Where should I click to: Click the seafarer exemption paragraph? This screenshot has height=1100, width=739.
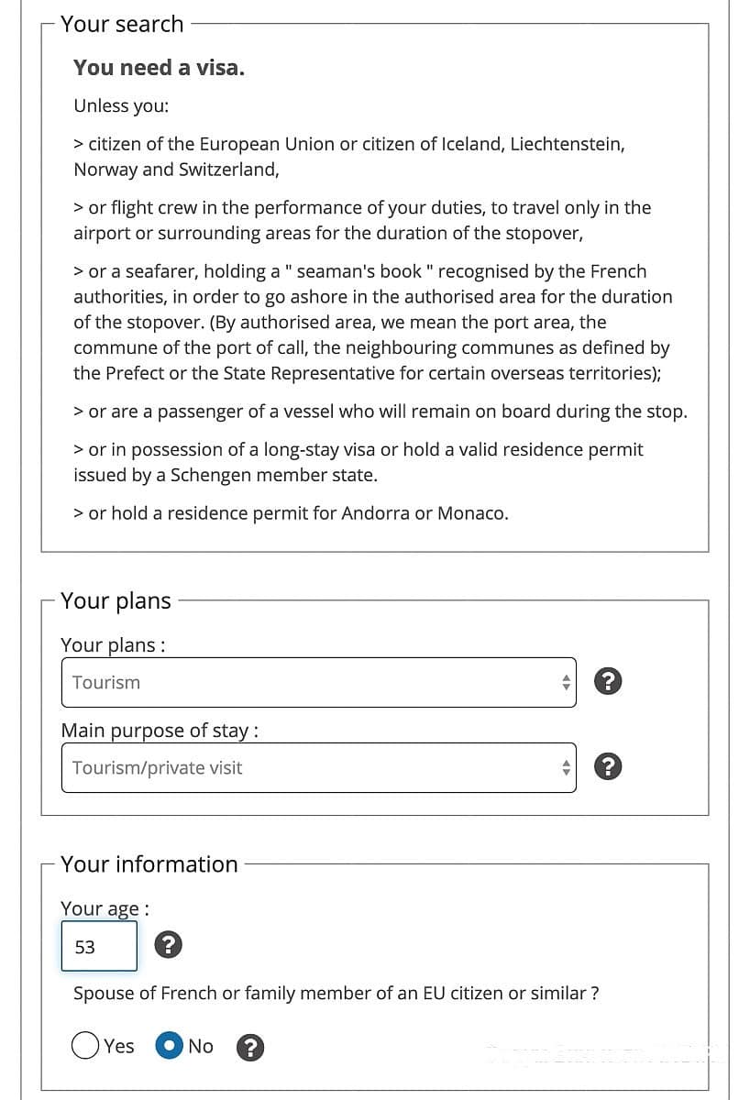coord(372,323)
